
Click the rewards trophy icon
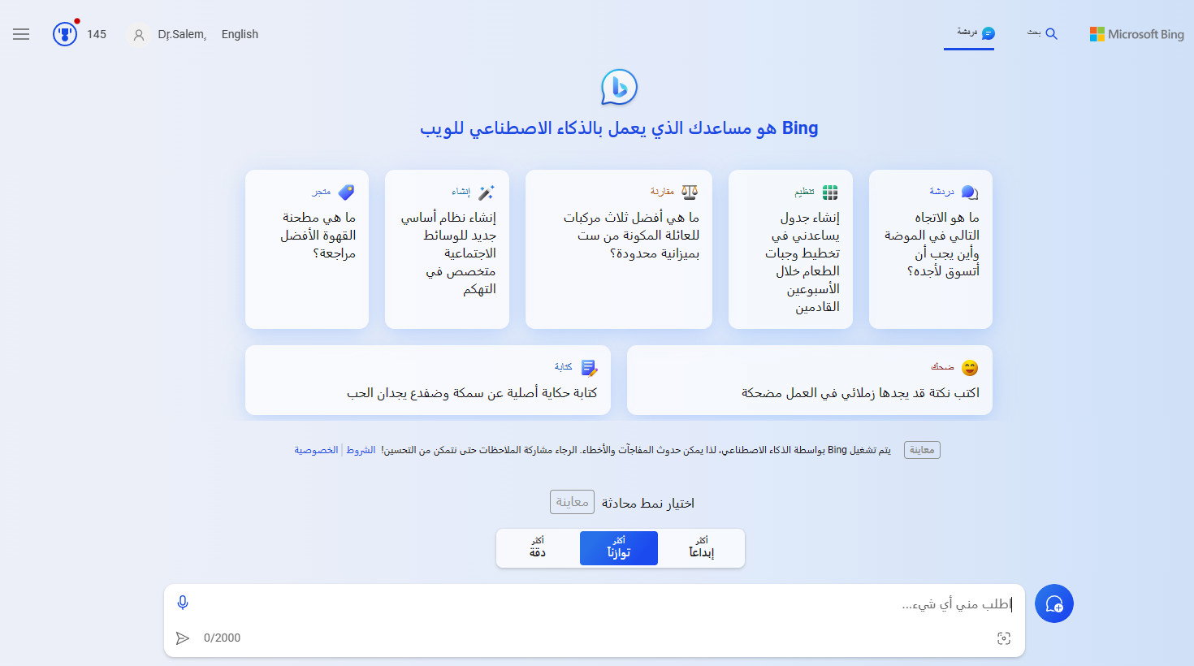click(65, 34)
